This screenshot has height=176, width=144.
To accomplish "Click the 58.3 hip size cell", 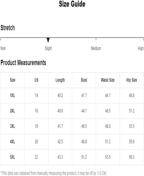I will pos(132,157).
